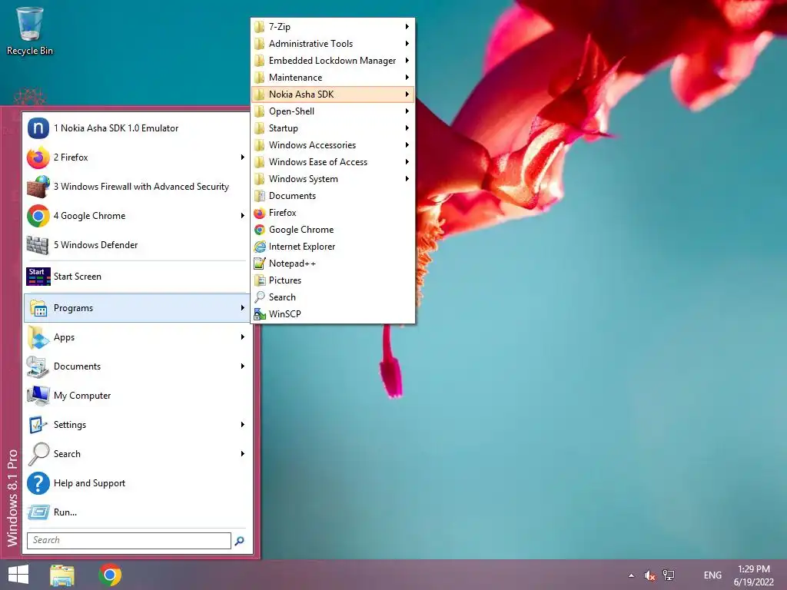Expand the Firefox jump list arrow
Screen dimensions: 787x590
click(242, 157)
